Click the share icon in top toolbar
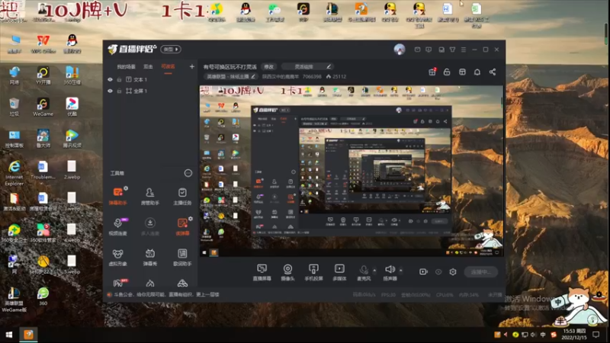Screen dimensions: 610x343 [x=493, y=72]
